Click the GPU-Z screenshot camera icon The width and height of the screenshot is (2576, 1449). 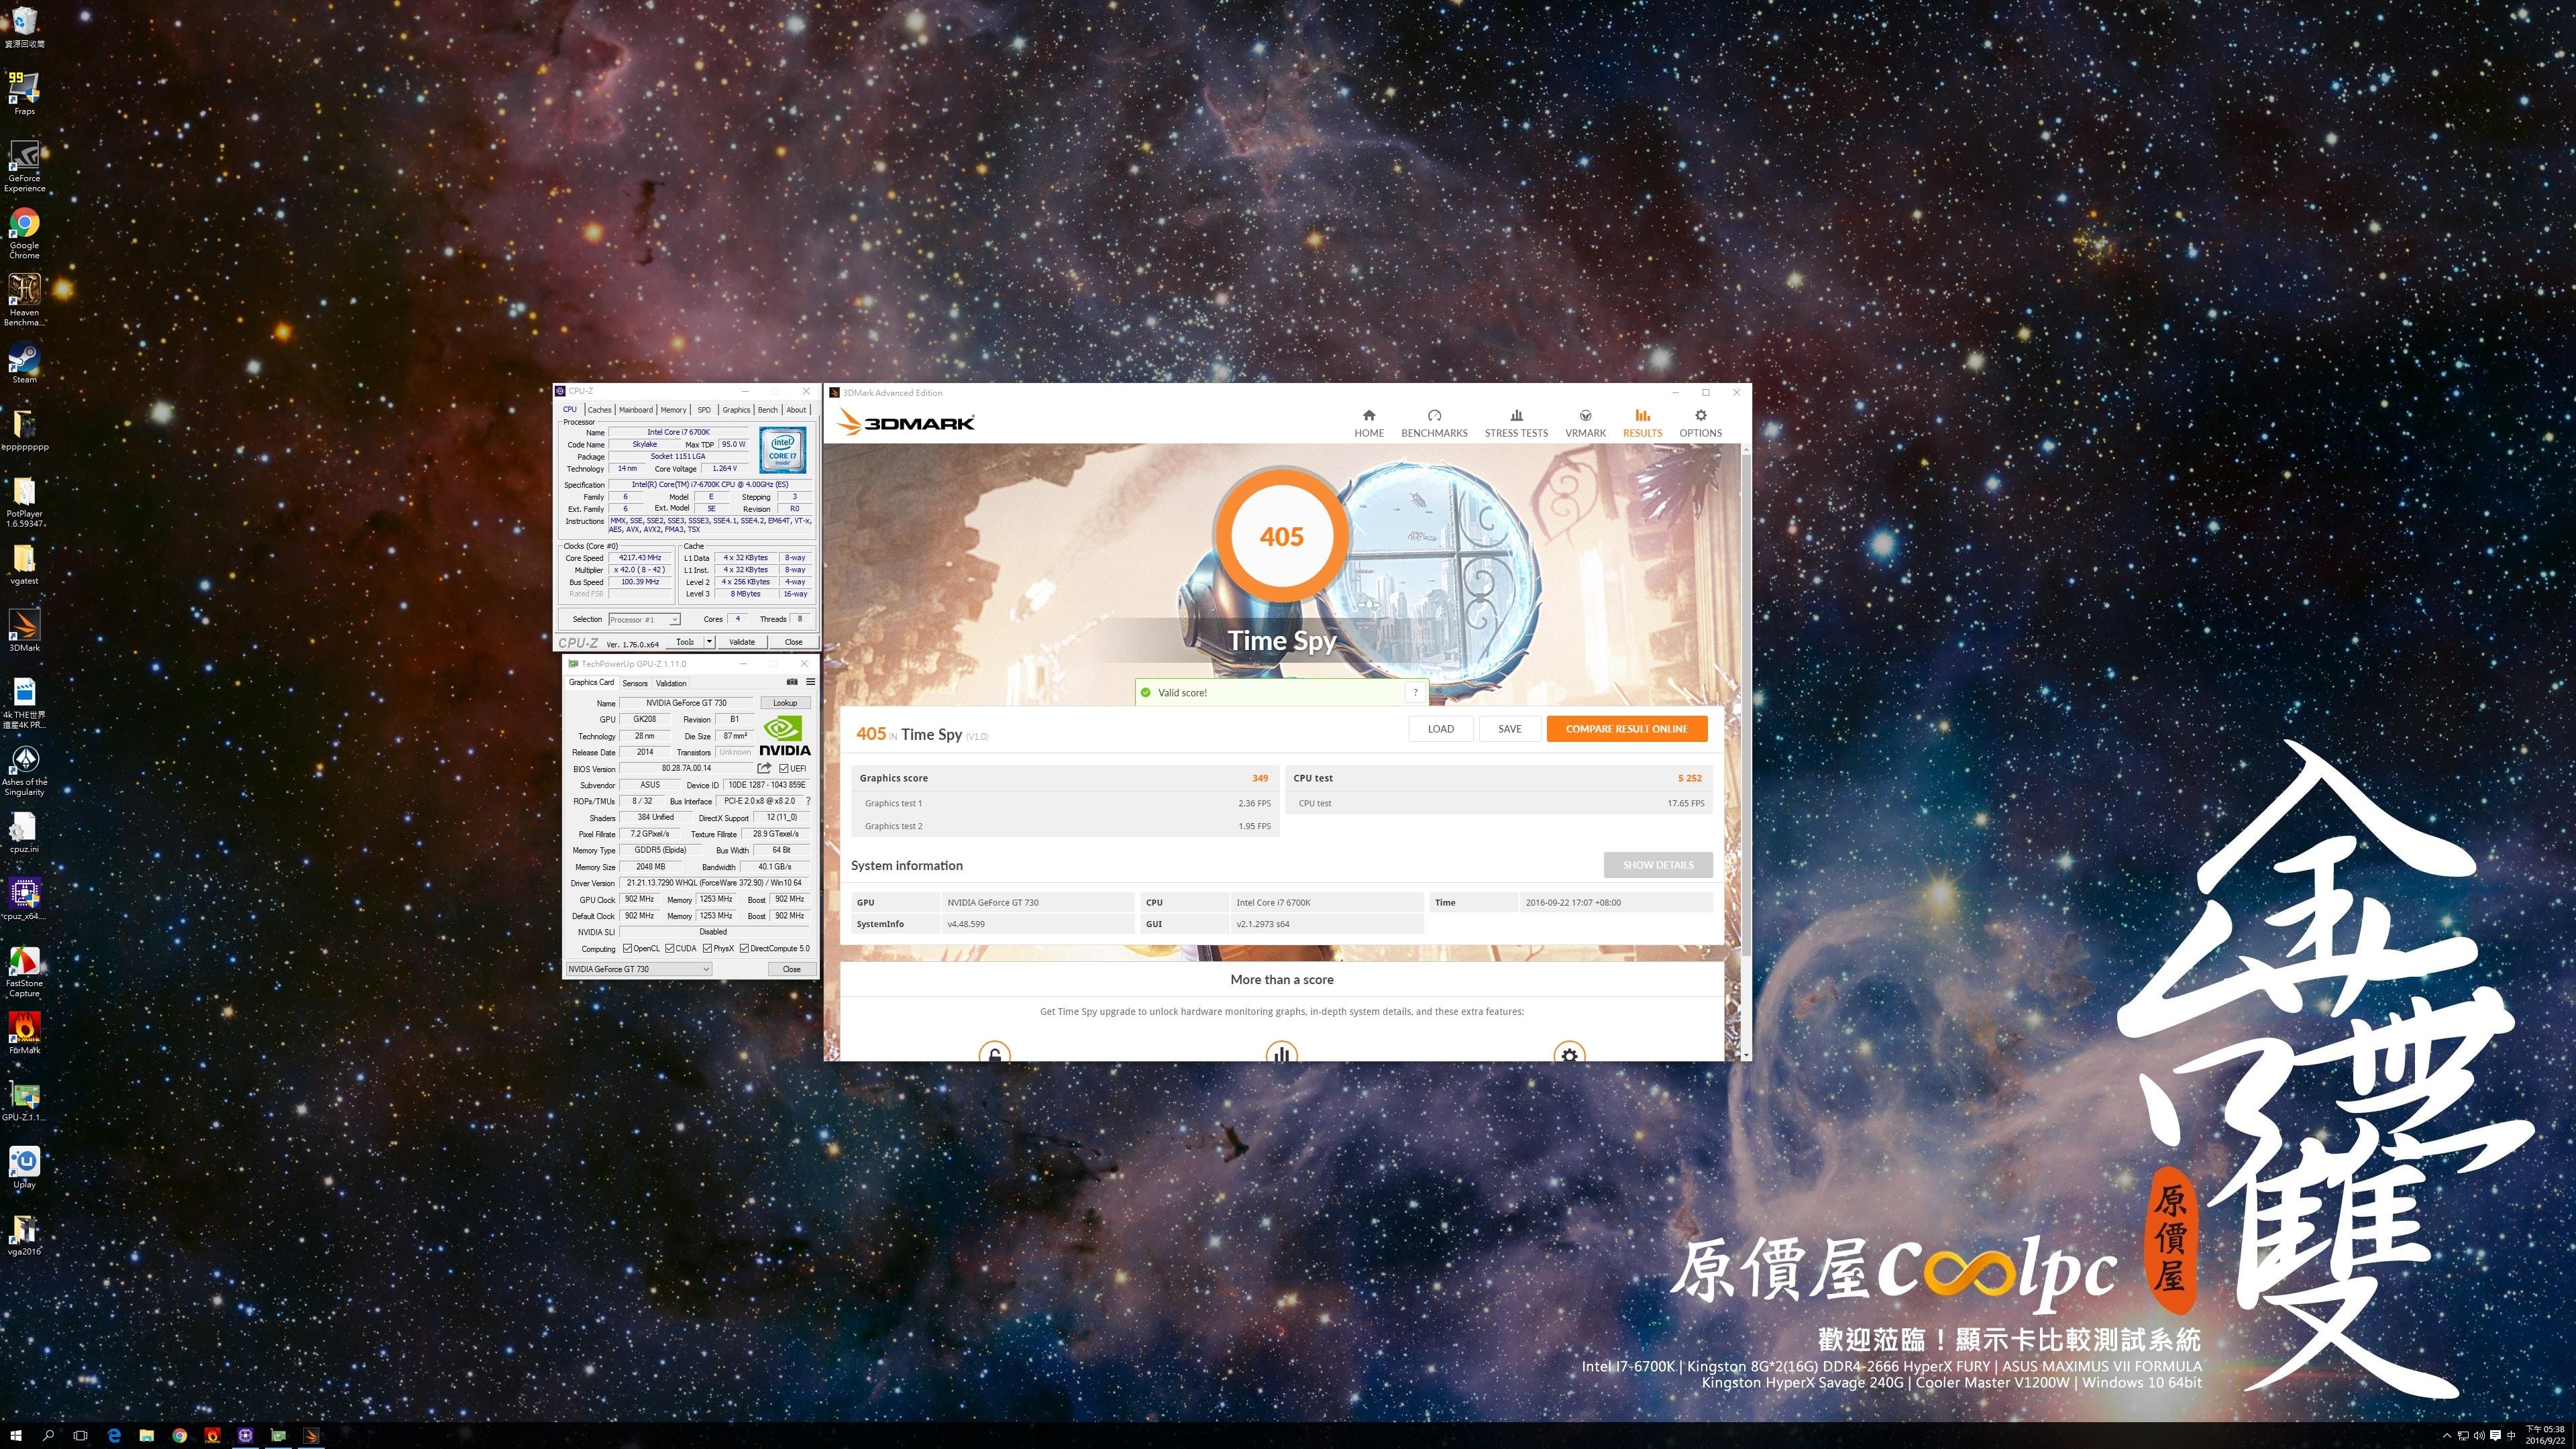[x=792, y=682]
